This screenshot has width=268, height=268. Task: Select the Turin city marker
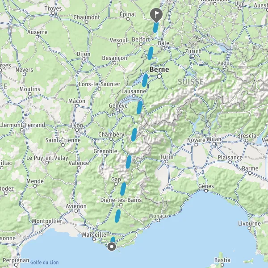click(167, 162)
